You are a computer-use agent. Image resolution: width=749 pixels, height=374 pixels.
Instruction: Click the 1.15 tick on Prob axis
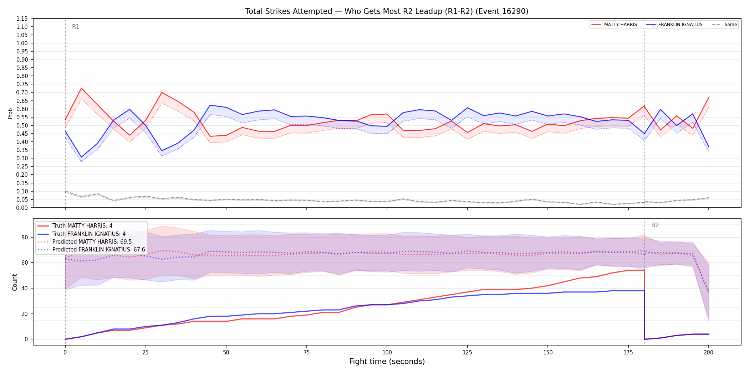tap(22, 19)
